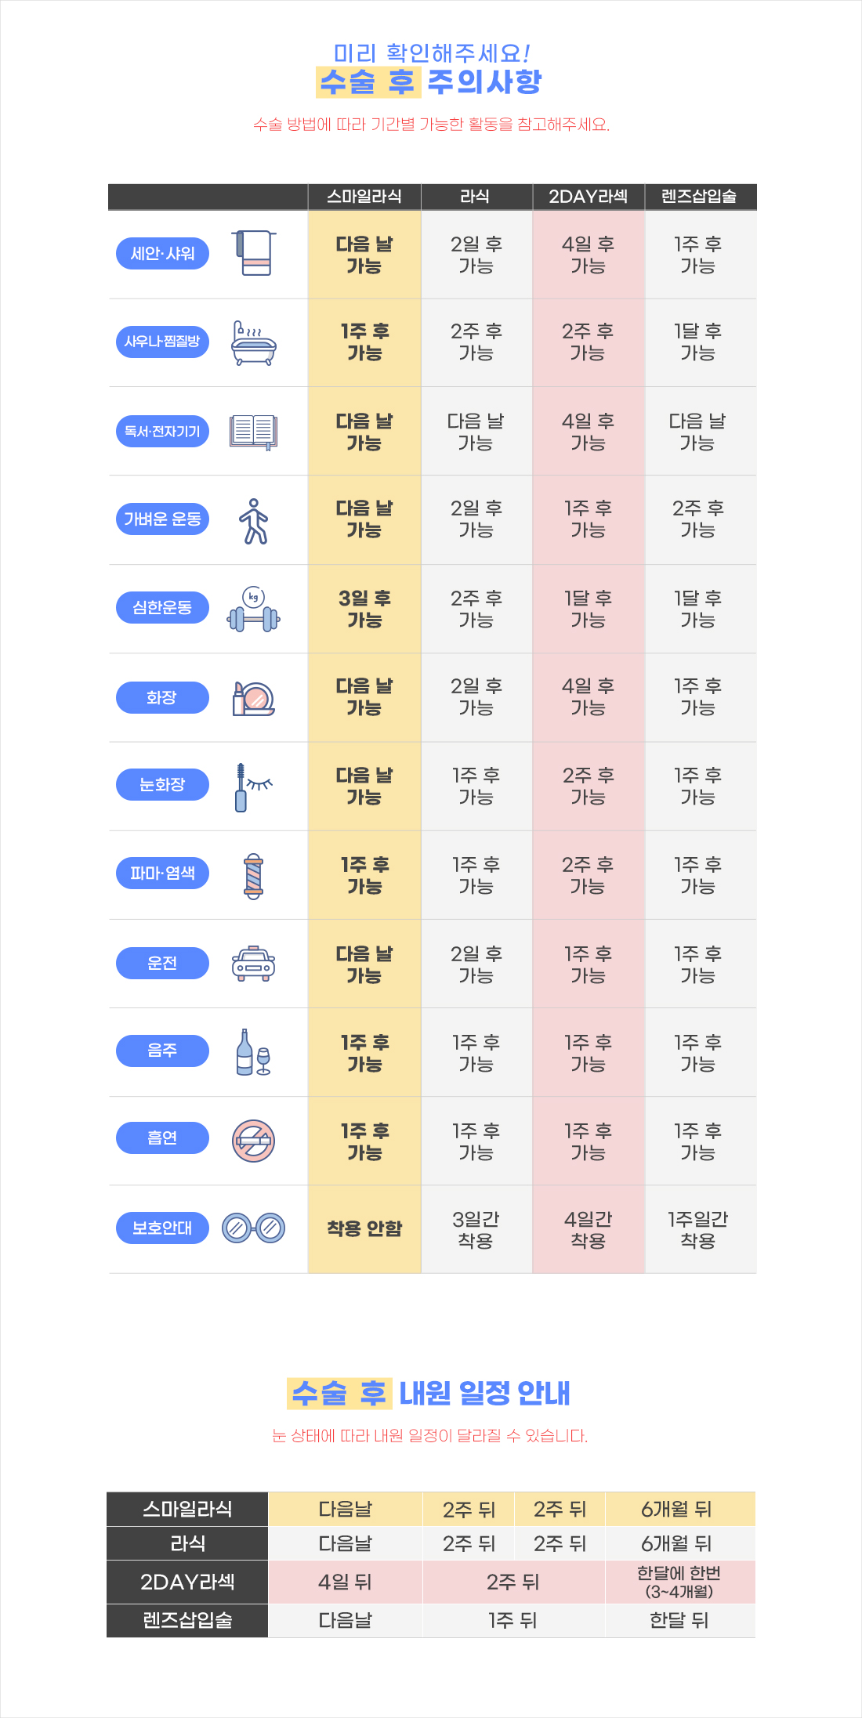
Task: Click the 음주 blue label
Action: coord(162,1051)
